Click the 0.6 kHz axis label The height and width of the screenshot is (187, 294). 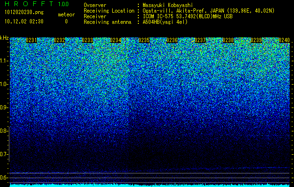pyautogui.click(x=4, y=178)
